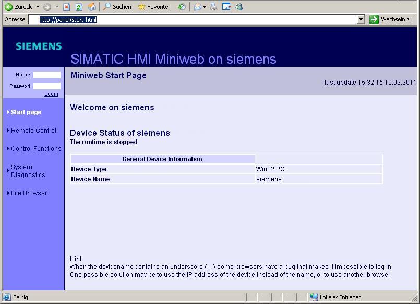Open the Favoriten panel

coord(154,7)
